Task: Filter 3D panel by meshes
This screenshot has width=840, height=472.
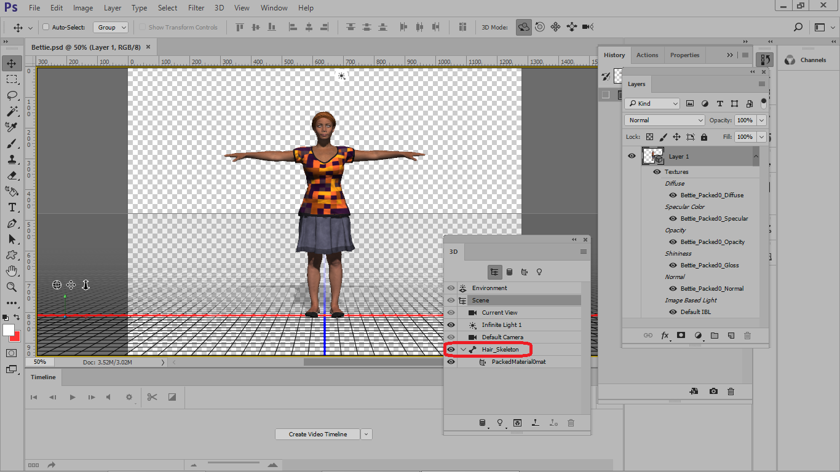Action: [510, 272]
